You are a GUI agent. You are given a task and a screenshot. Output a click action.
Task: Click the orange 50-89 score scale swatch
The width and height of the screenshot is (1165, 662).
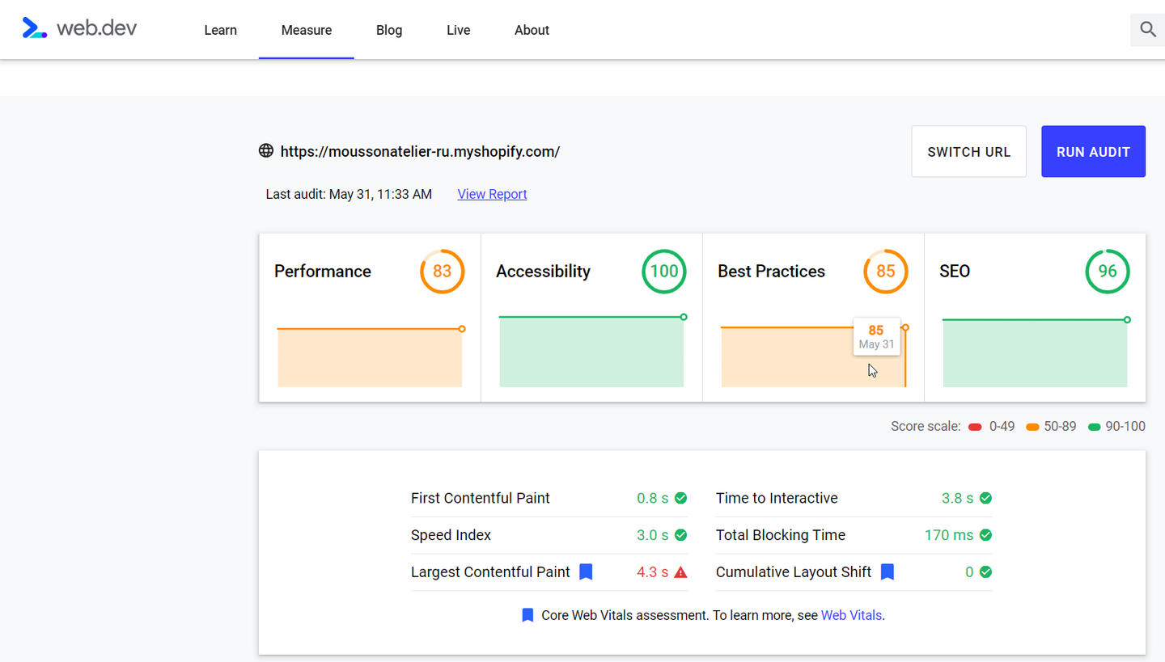point(1032,427)
